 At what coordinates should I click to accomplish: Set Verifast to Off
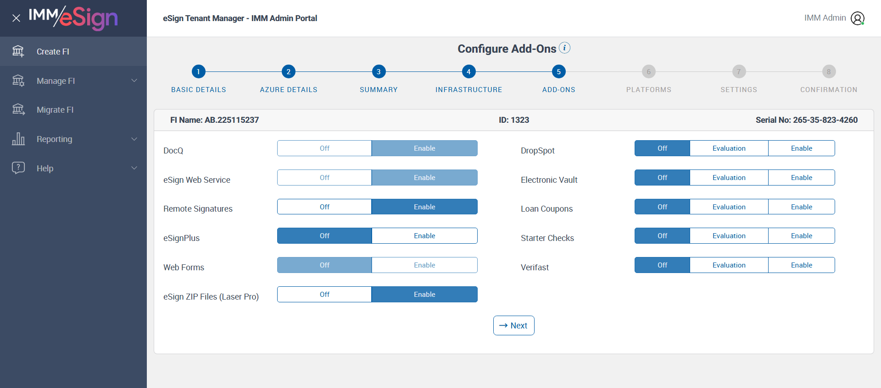click(x=662, y=265)
